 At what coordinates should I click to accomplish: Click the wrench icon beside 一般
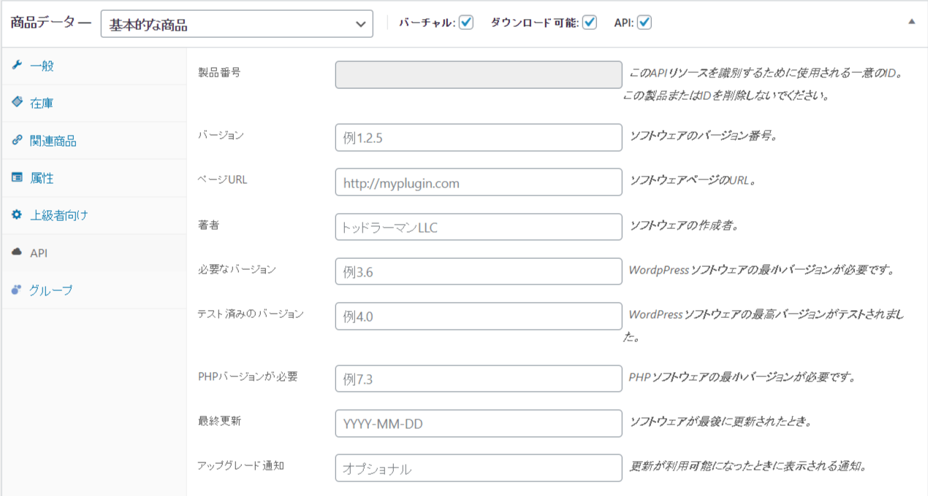(18, 66)
